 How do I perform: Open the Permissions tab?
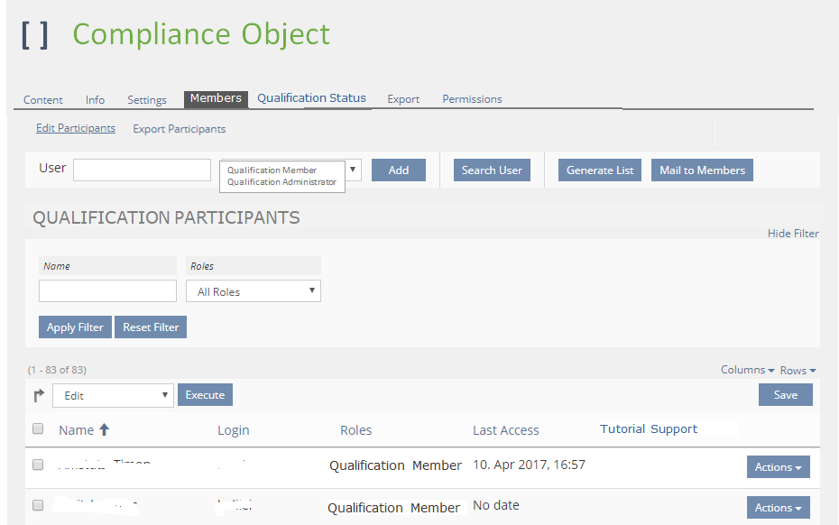click(x=472, y=99)
